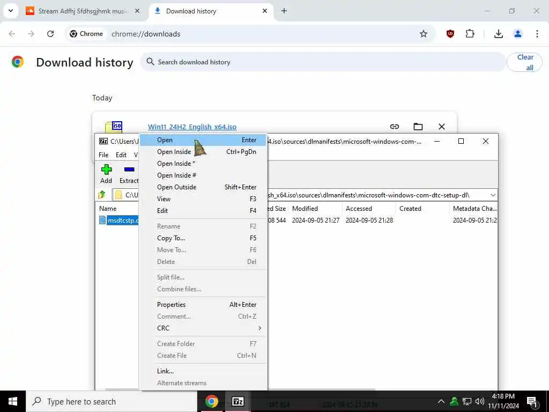Bookmark this page with star icon
The height and width of the screenshot is (412, 549).
[x=424, y=34]
